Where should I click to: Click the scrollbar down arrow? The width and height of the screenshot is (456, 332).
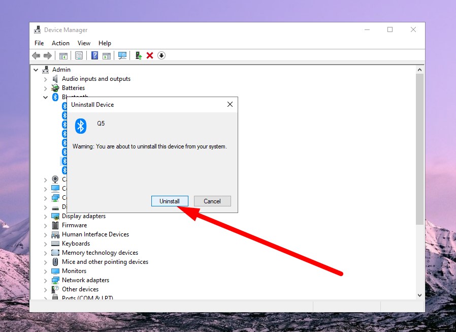point(419,295)
